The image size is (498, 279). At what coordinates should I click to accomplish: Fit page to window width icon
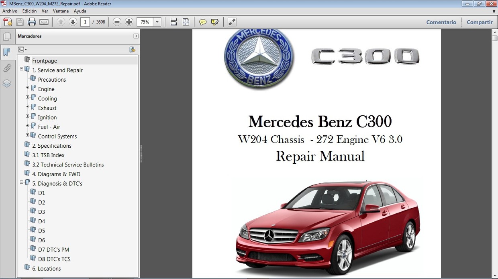click(173, 22)
